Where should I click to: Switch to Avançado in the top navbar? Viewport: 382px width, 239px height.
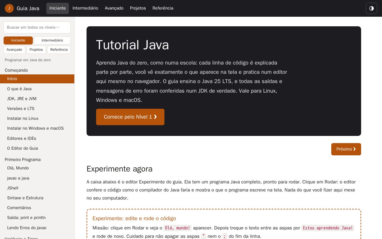114,8
